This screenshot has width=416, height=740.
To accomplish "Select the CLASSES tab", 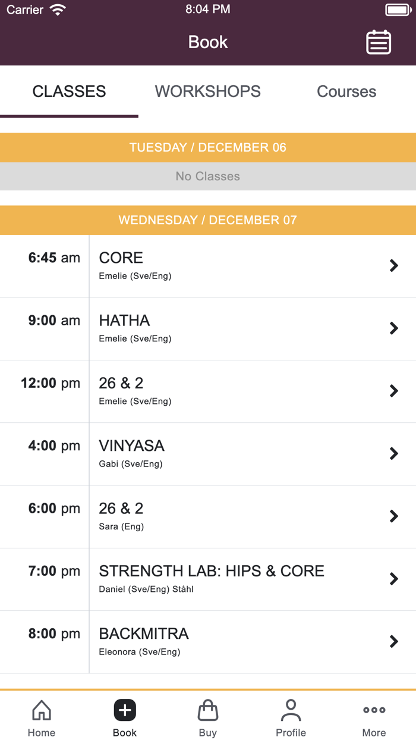I will (x=69, y=91).
